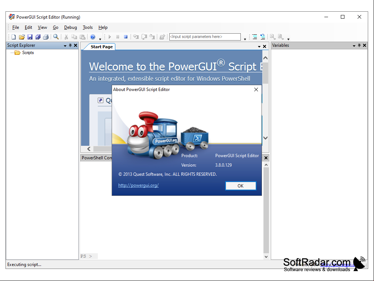Open the Go menu
Image resolution: width=374 pixels, height=281 pixels.
(x=55, y=27)
